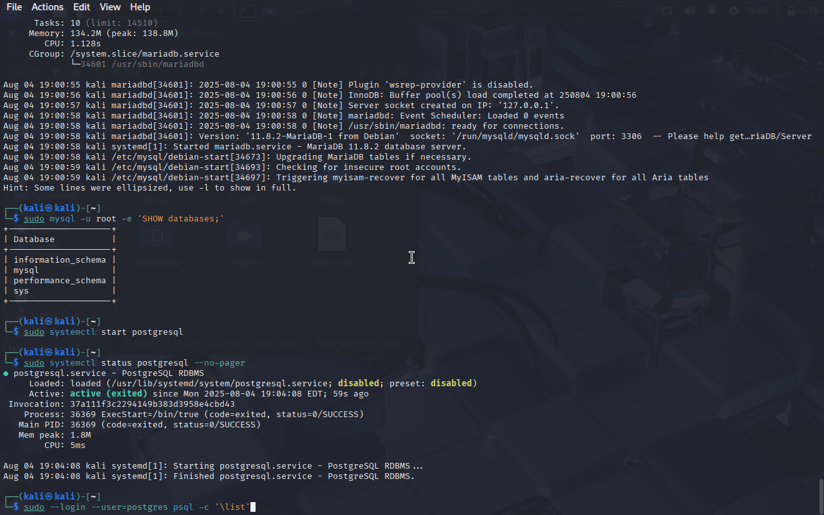
Task: Click the 'preset: disabled' text
Action: [x=430, y=384]
